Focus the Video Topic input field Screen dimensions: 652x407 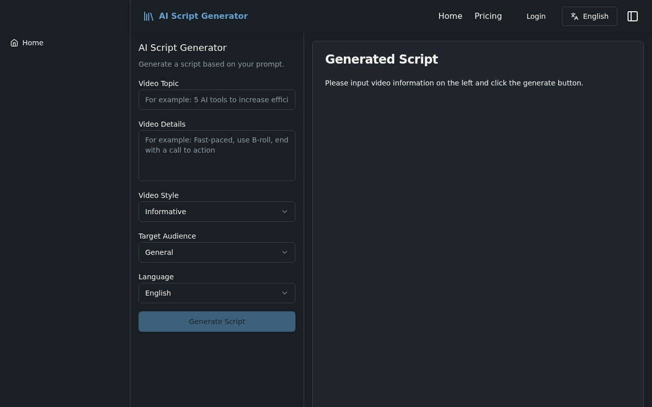point(217,100)
